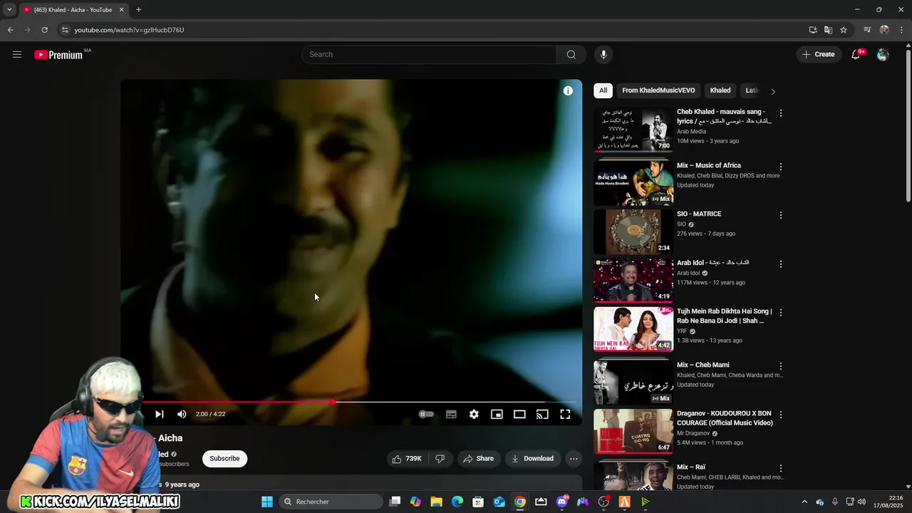Show video info card icon
912x513 pixels.
pos(568,90)
